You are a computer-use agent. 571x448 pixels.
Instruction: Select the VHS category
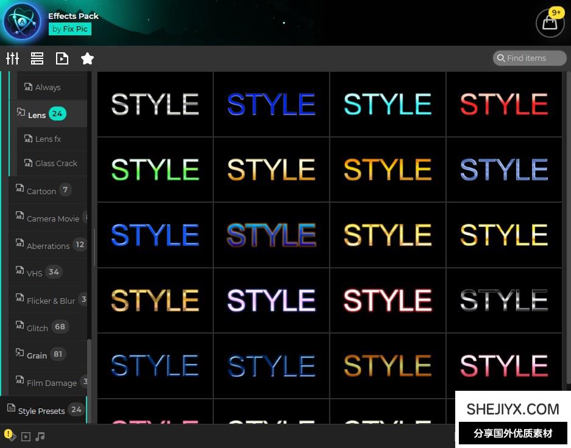tap(34, 273)
